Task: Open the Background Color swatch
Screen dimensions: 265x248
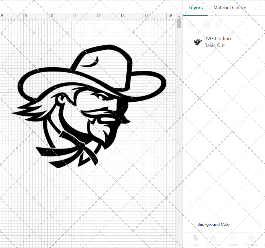Action: click(192, 224)
